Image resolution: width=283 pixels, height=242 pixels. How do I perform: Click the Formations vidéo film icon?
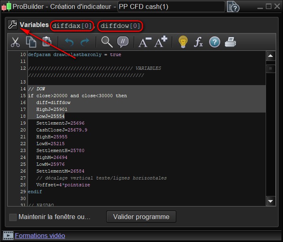point(8,236)
